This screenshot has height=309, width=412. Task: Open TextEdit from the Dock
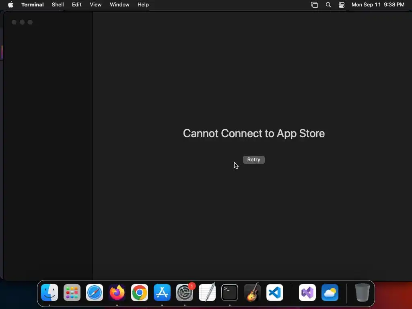pyautogui.click(x=207, y=293)
